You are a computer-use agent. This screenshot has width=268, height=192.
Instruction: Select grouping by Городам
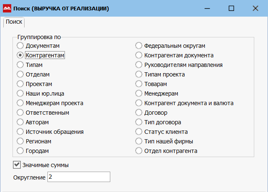click(20, 151)
